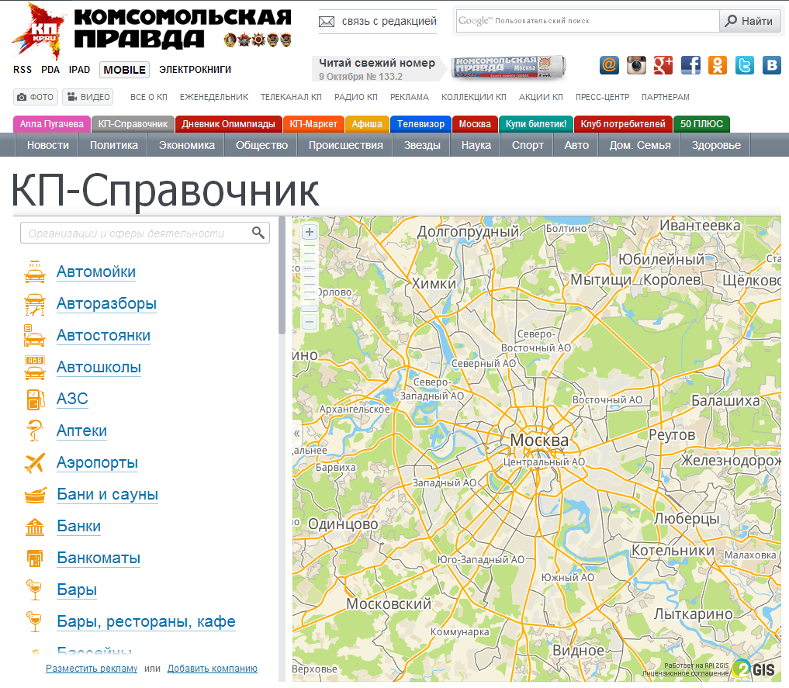Click the driving school icon beside Автошколы
The height and width of the screenshot is (688, 789).
[x=35, y=367]
